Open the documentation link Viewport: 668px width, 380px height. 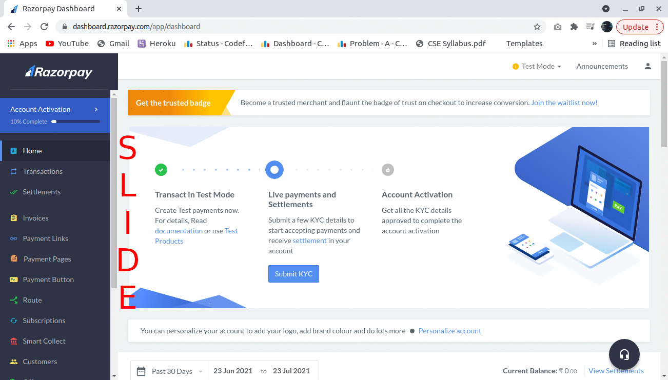(179, 231)
